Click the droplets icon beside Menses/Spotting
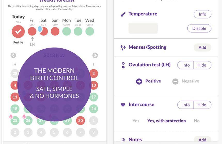Viewport: 222px width, 144px height. point(123,48)
